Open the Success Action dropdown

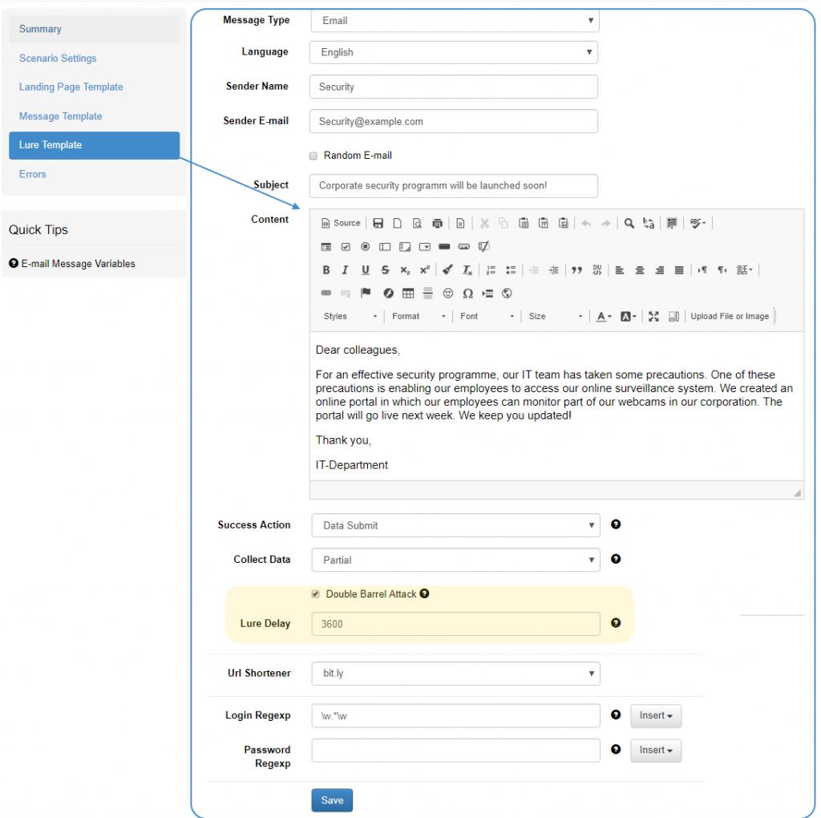coord(455,525)
